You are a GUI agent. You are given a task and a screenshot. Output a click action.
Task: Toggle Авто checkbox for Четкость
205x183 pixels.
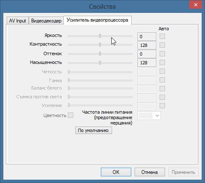click(x=162, y=71)
